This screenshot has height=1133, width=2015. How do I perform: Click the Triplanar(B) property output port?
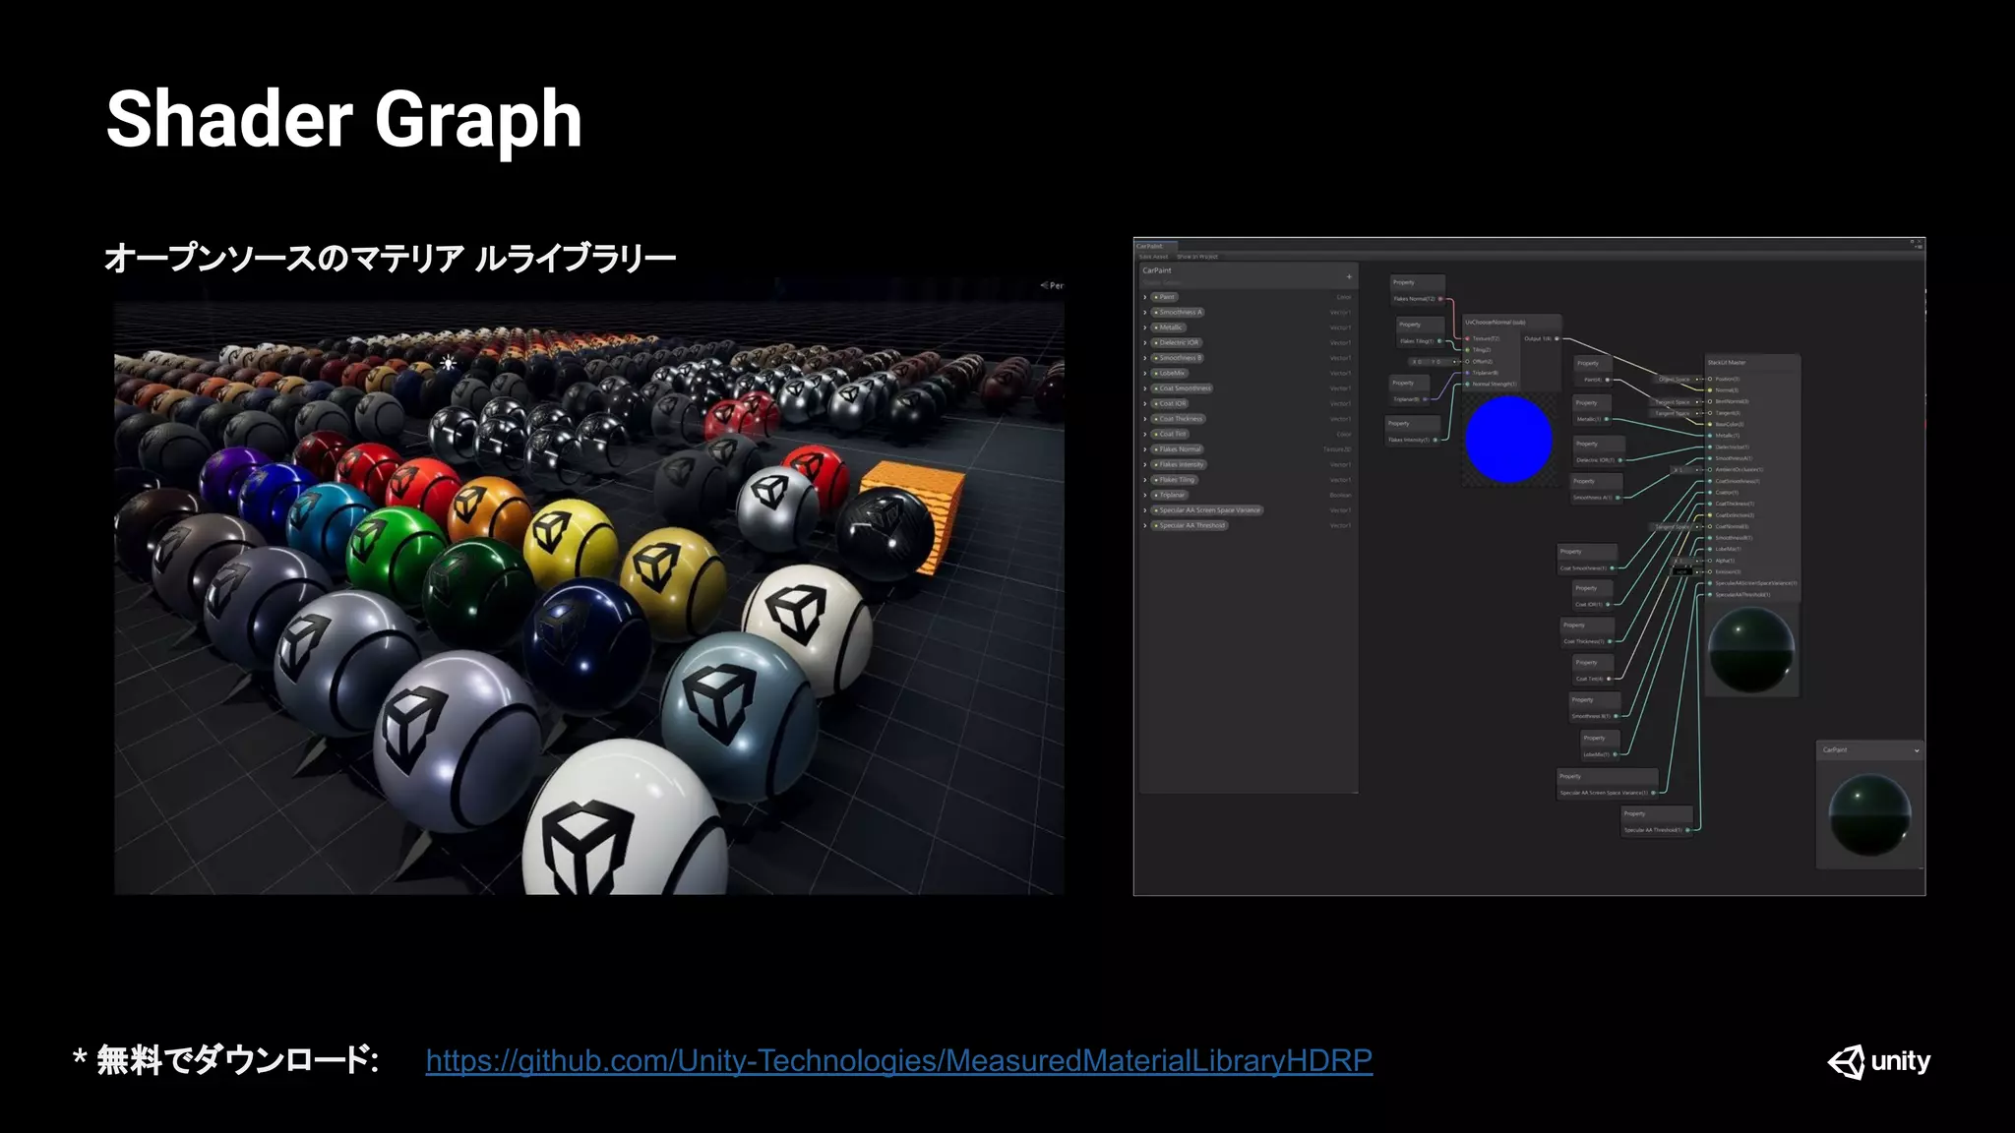click(1425, 399)
